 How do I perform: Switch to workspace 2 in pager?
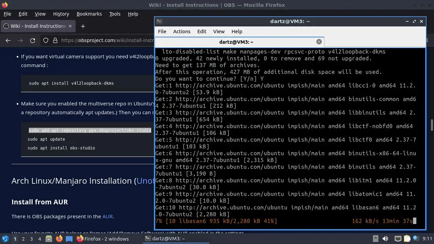[23, 239]
